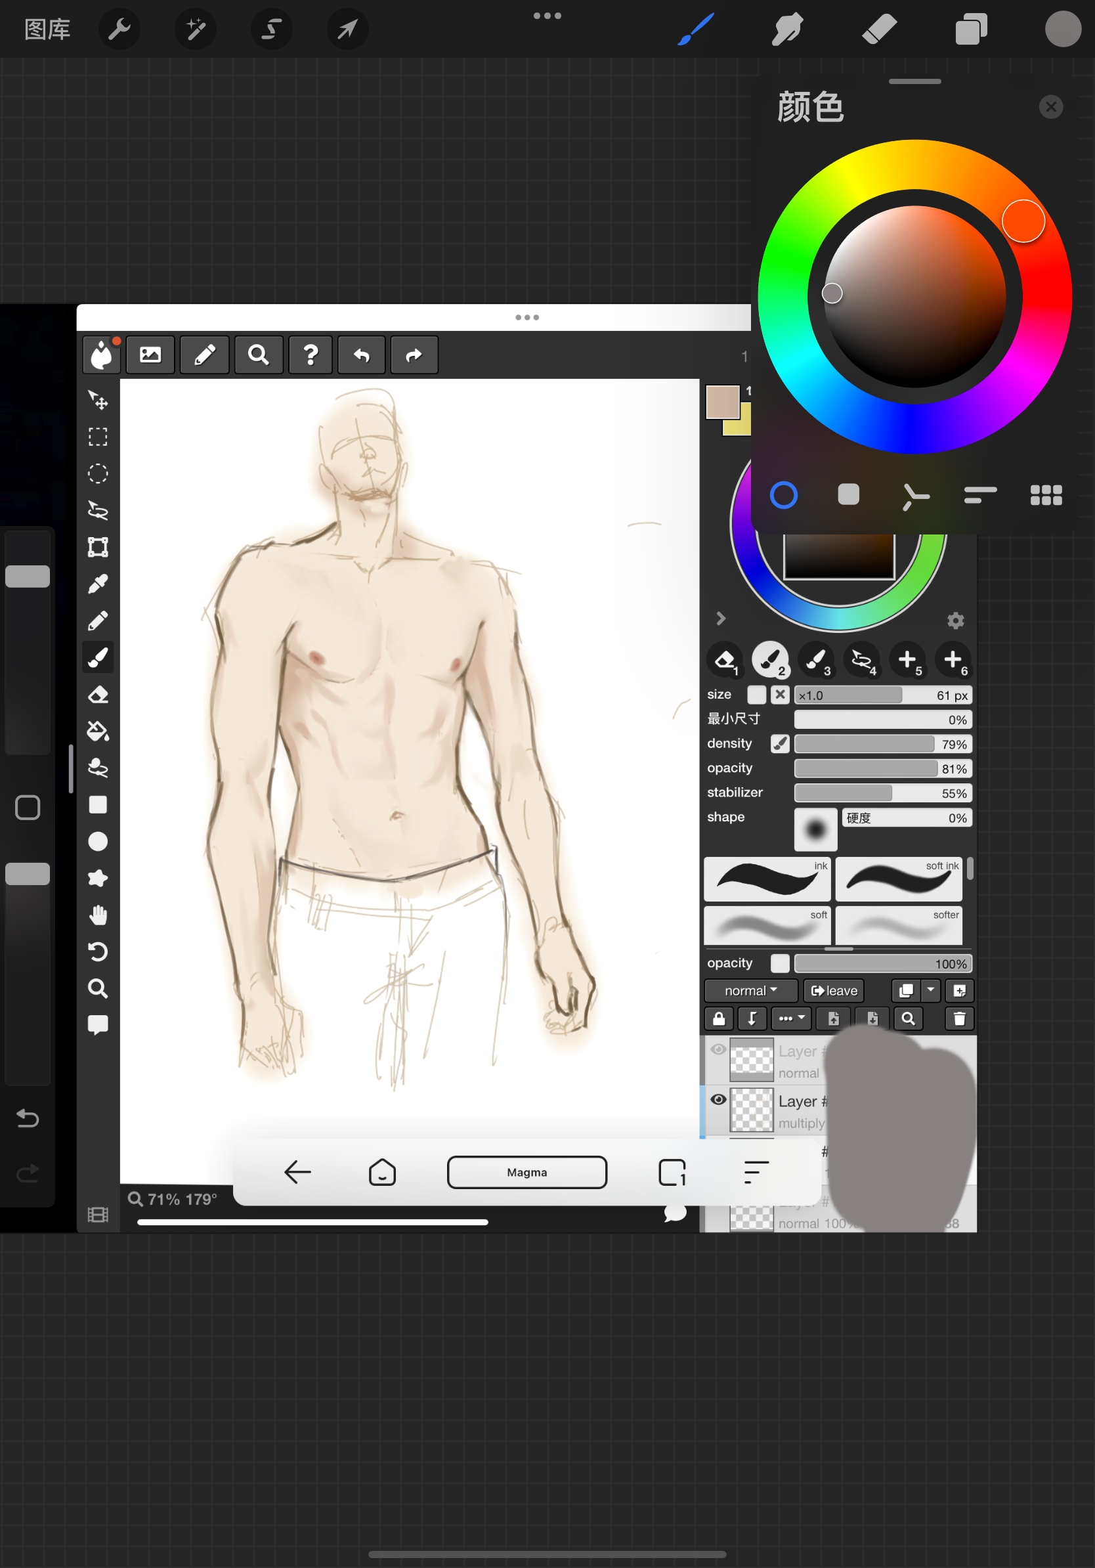Select the eyedropper tool in Magma toolbar
This screenshot has height=1568, width=1095.
click(x=98, y=584)
